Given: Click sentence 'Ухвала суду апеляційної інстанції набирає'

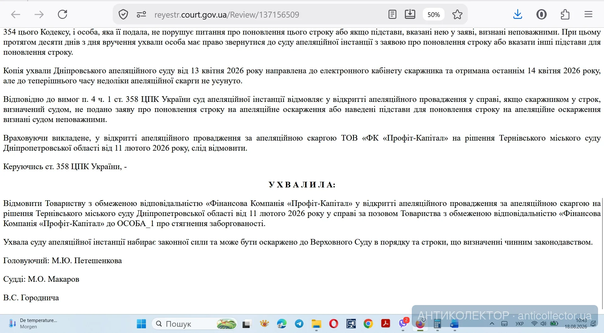Looking at the screenshot, I should click(298, 242).
